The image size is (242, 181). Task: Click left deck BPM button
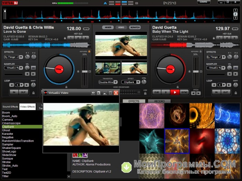(x=86, y=29)
